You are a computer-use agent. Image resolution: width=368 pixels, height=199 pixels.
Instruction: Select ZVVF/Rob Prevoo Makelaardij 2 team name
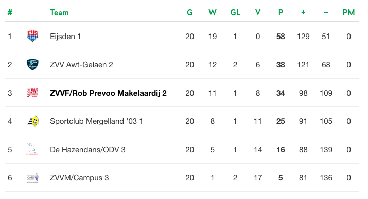[x=108, y=93]
